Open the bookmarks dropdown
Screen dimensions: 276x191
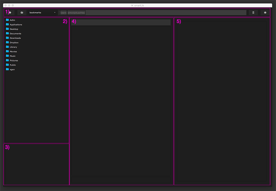(x=43, y=13)
